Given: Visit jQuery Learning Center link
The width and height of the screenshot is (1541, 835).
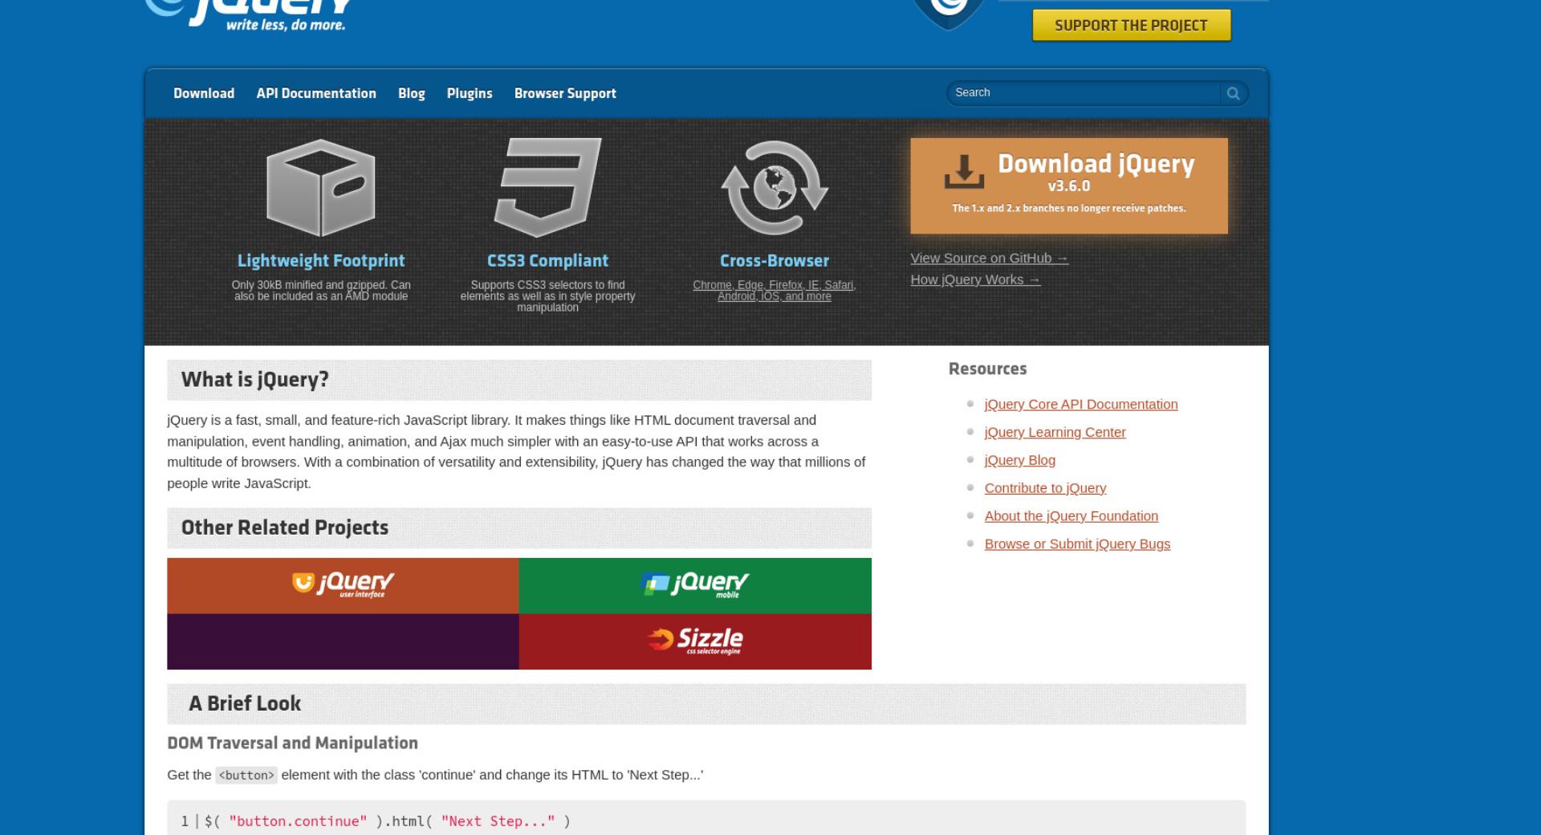Looking at the screenshot, I should pos(1055,433).
